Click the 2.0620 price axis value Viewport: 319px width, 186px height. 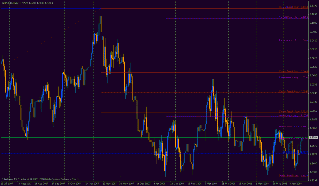click(x=313, y=58)
